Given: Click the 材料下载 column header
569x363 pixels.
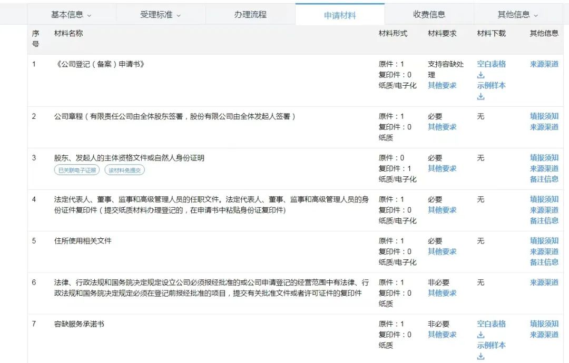Looking at the screenshot, I should click(x=492, y=33).
